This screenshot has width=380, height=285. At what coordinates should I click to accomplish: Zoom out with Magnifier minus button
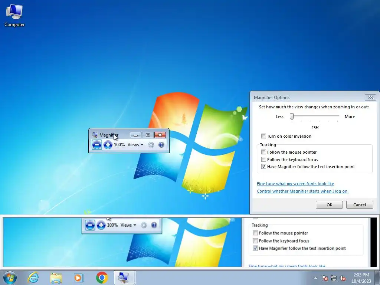[x=97, y=145]
